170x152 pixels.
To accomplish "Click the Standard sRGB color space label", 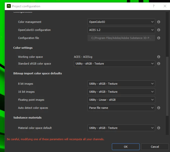I will click(x=34, y=64).
